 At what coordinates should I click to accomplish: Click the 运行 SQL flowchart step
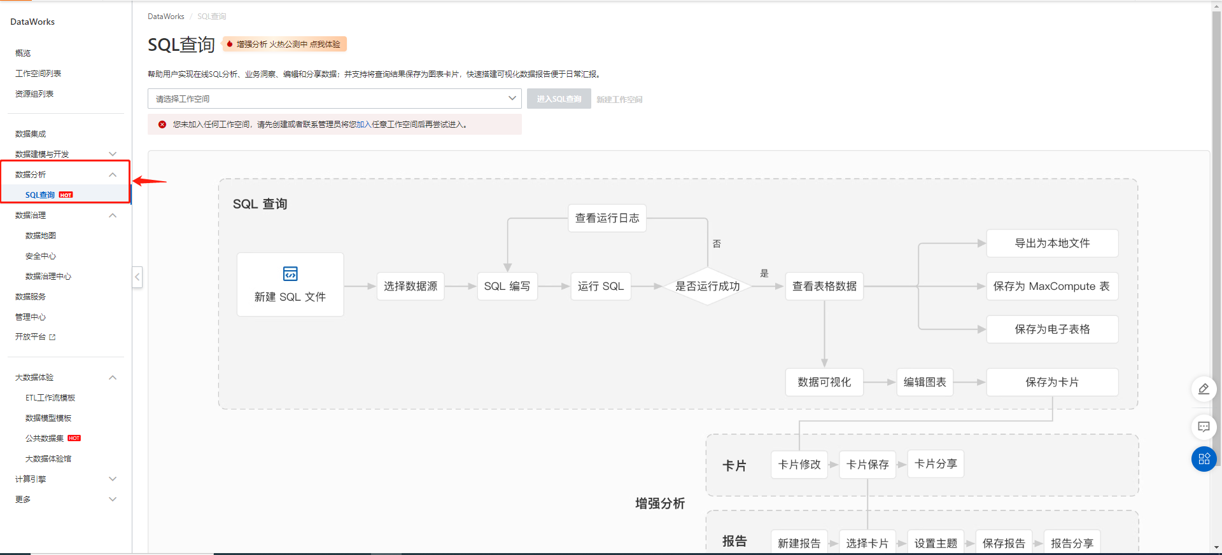(x=601, y=286)
